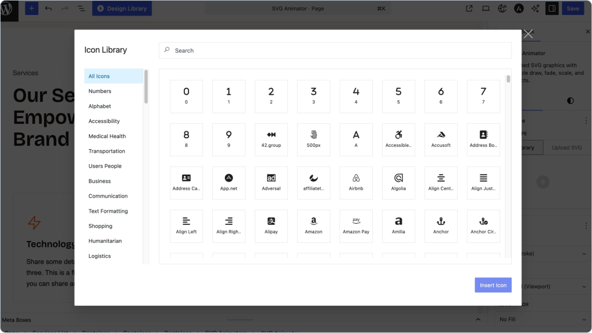592x333 pixels.
Task: Filter by Humanitarian category
Action: coord(114,241)
